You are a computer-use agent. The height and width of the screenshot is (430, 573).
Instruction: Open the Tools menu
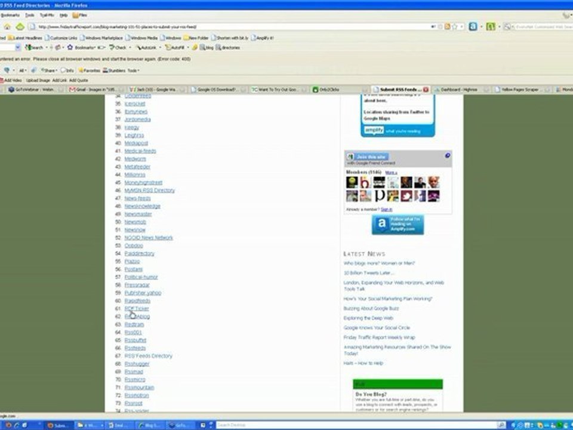click(x=30, y=16)
